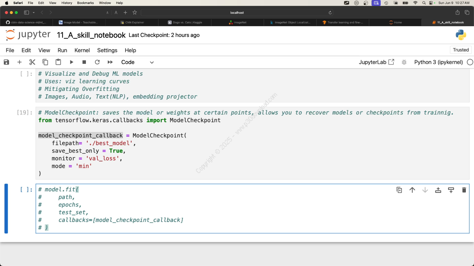The image size is (474, 266).
Task: Run the selected cell with play icon
Action: click(71, 62)
